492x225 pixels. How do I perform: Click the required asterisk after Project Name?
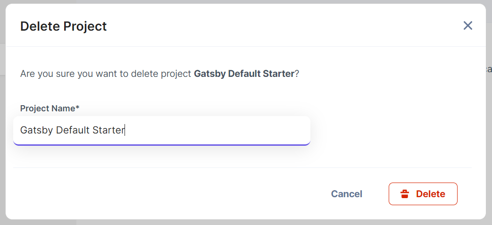tap(77, 108)
